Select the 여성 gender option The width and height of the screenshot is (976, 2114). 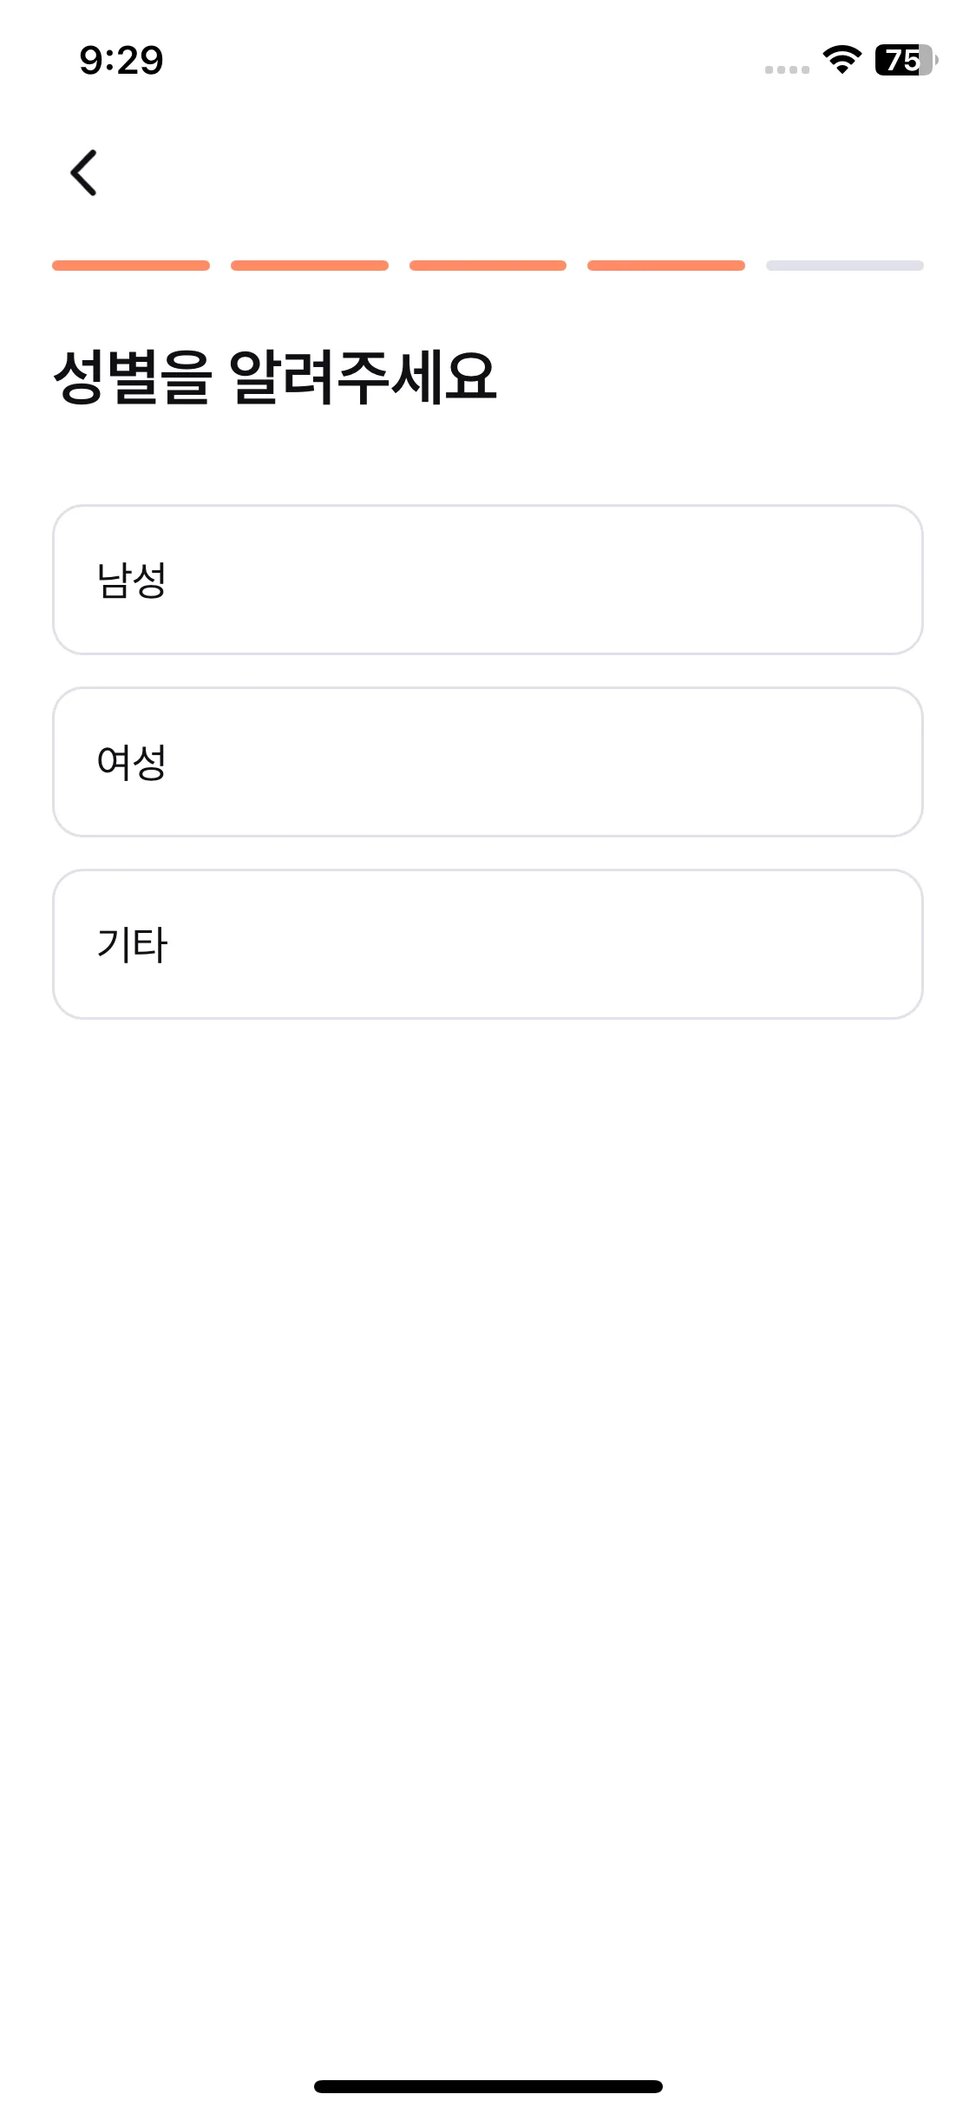pyautogui.click(x=488, y=762)
